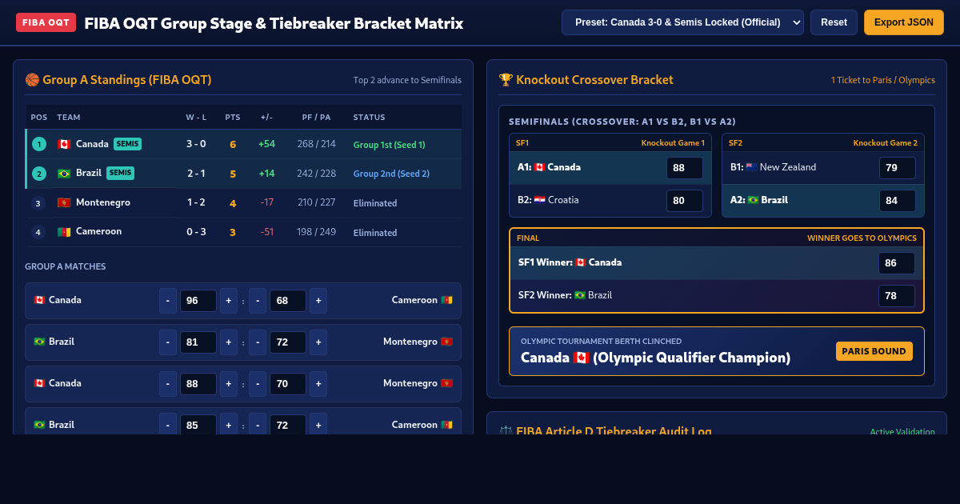Click the Export JSON button
The height and width of the screenshot is (504, 960).
[x=904, y=22]
